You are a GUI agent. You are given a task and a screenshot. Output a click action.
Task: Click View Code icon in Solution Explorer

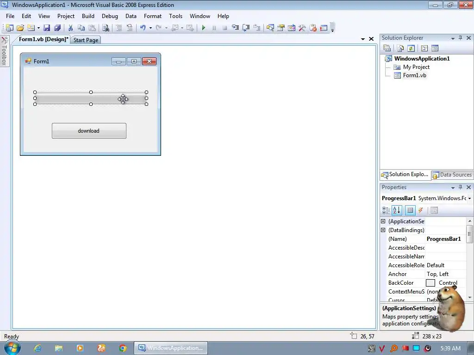424,48
